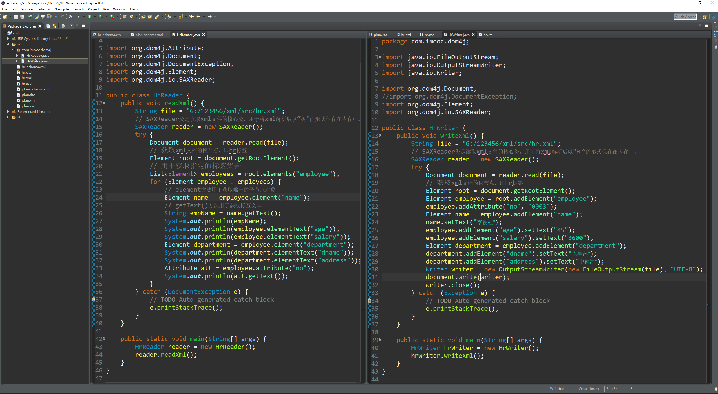
Task: Toggle Smart Insert mode in status bar
Action: 589,389
